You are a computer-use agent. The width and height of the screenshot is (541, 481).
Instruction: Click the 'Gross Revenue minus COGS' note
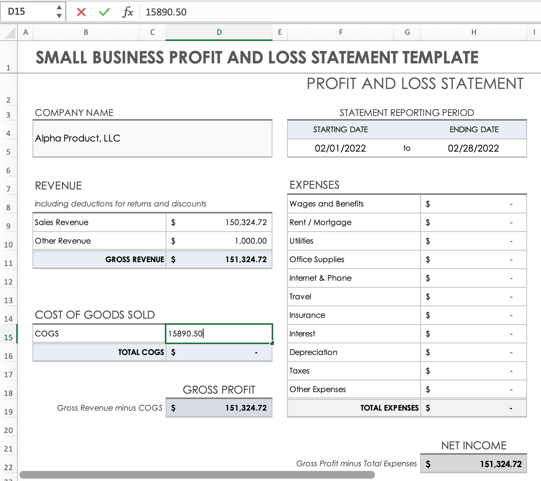click(110, 408)
